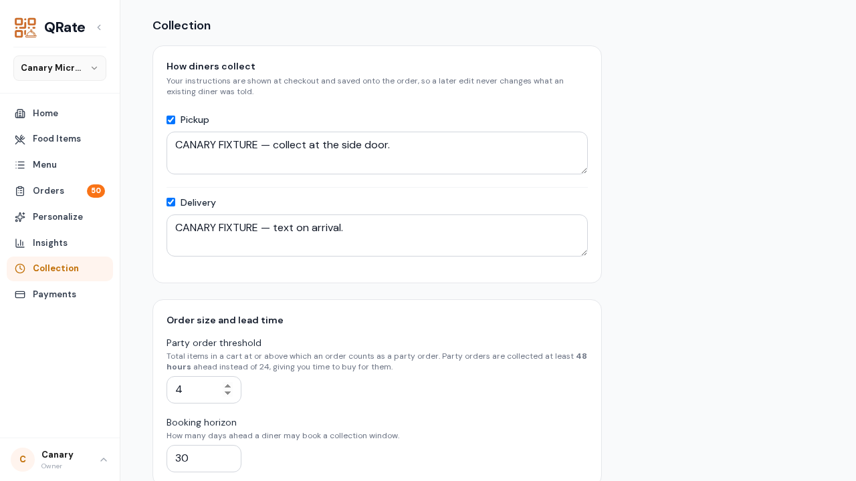Focus the Booking horizon input field
The height and width of the screenshot is (481, 856).
204,459
